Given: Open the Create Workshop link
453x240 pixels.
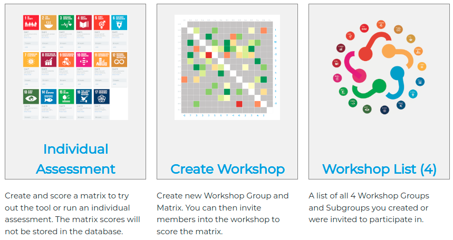Looking at the screenshot, I should coord(227,169).
